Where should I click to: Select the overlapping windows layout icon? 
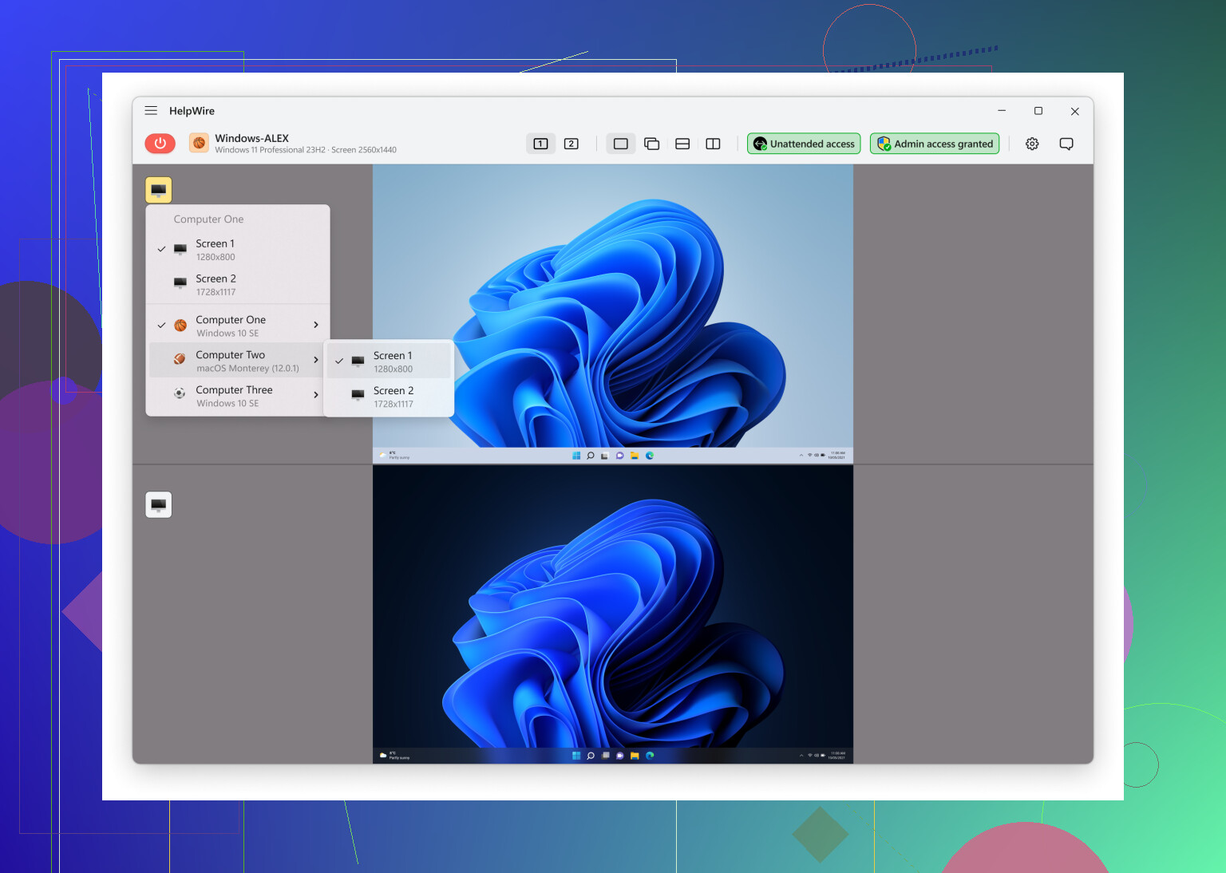[x=651, y=144]
